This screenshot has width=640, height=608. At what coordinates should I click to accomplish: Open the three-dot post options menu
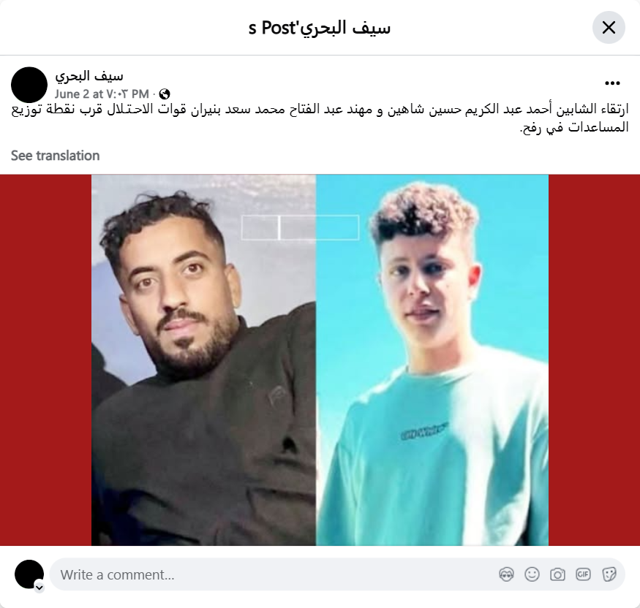(x=612, y=83)
